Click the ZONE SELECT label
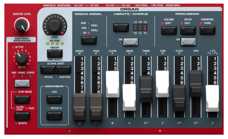Image resolution: width=228 pixels, height=139 pixels. pos(55,59)
